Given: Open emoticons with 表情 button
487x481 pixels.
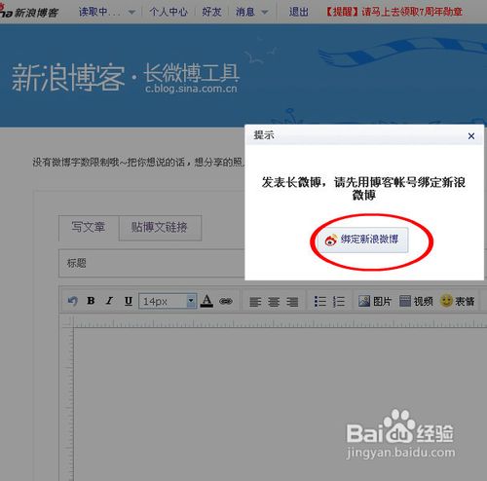Looking at the screenshot, I should tap(458, 301).
